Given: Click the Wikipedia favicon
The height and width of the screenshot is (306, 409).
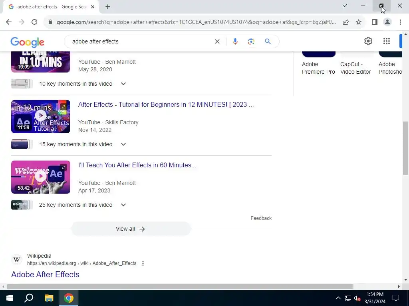Looking at the screenshot, I should 17,260.
